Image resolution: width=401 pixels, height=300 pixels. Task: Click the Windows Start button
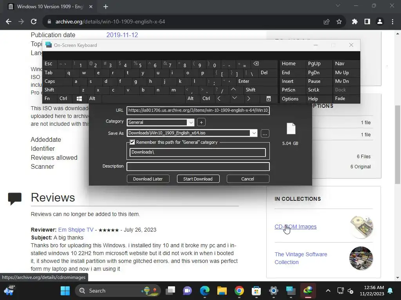click(65, 291)
